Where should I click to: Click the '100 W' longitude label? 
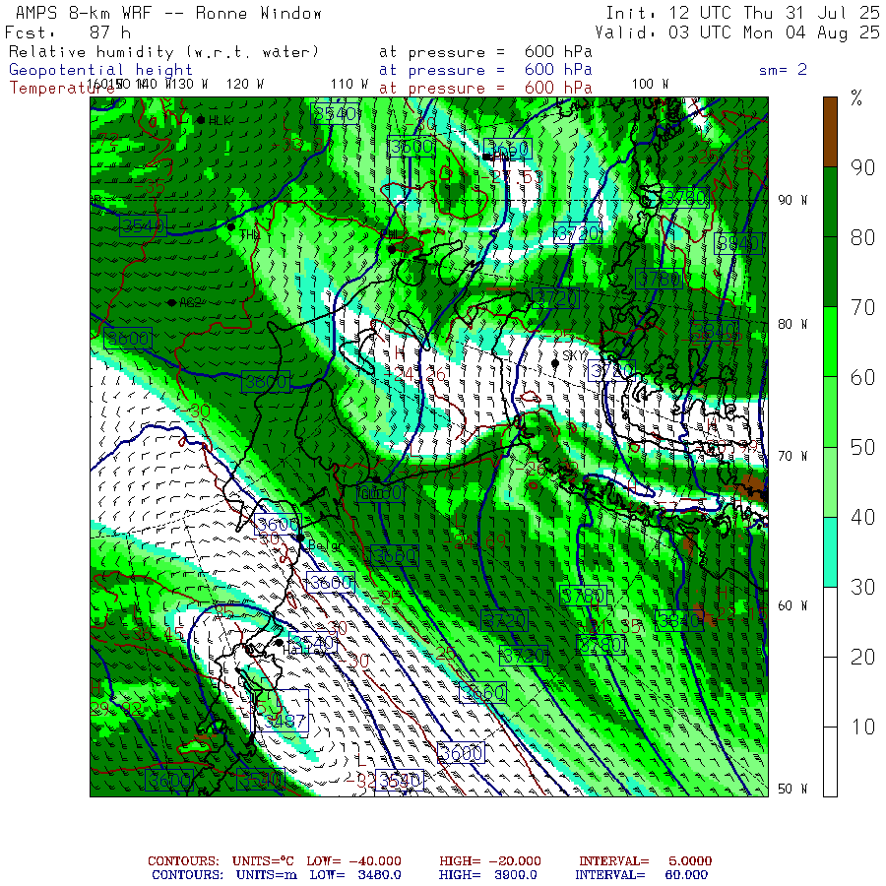[650, 85]
